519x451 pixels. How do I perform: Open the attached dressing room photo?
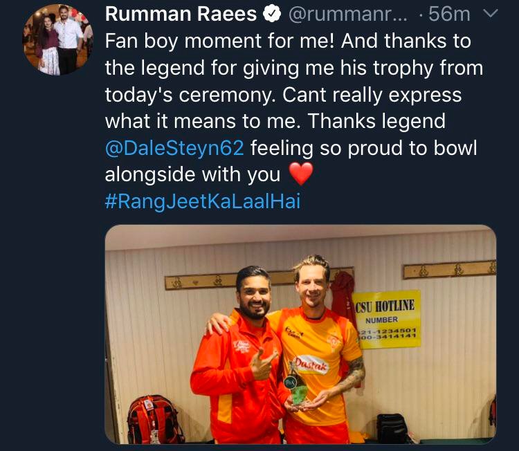300,334
